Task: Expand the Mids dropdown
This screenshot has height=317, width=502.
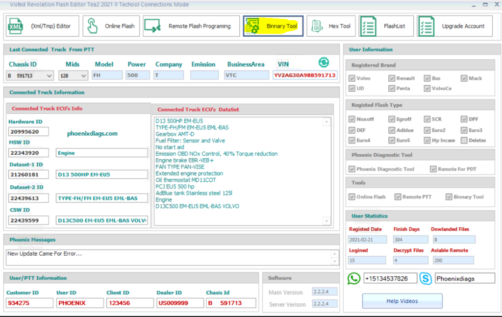Action: click(x=83, y=76)
